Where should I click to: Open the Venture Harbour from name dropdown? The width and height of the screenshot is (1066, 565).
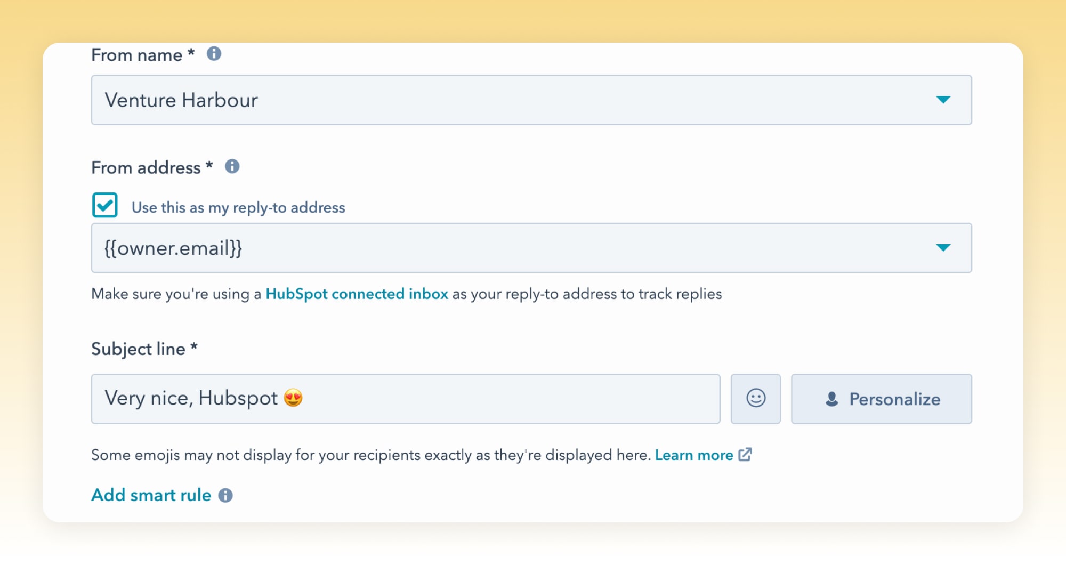(x=531, y=100)
